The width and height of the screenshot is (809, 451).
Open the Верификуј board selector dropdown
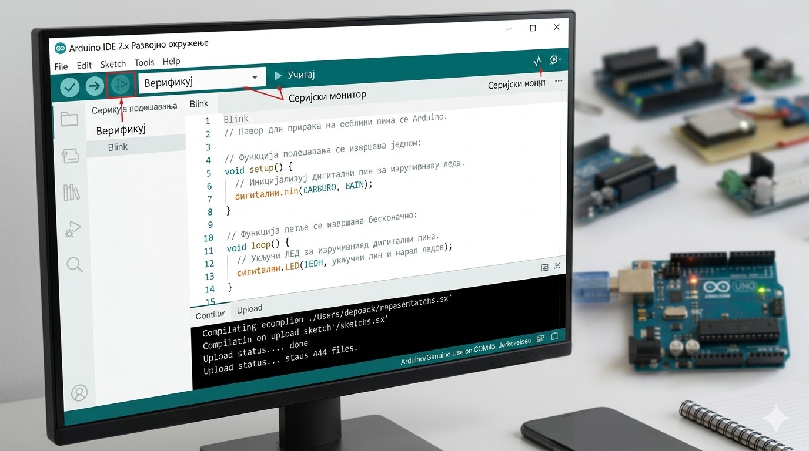click(202, 81)
